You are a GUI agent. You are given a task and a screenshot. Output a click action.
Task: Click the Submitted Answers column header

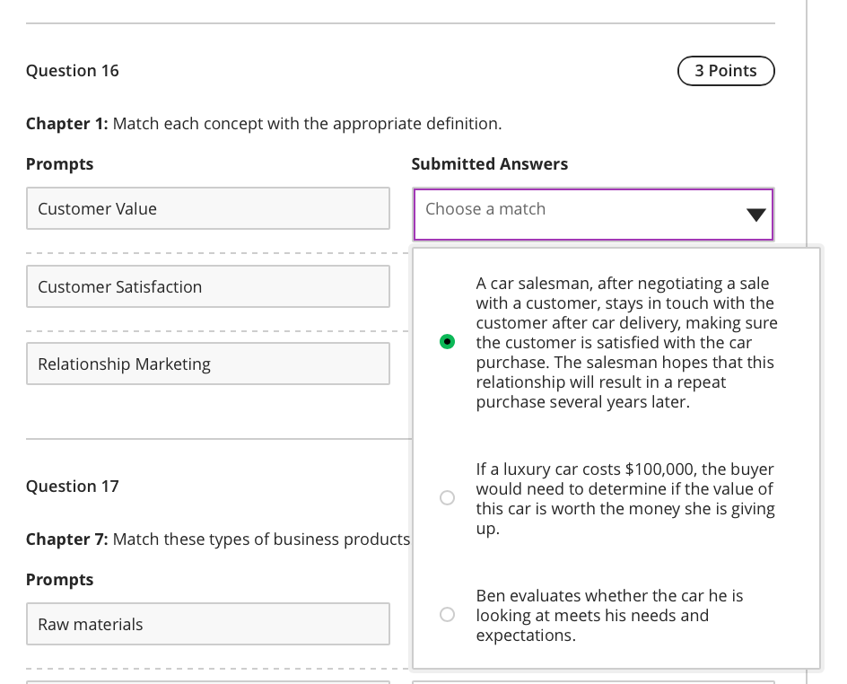click(x=489, y=164)
